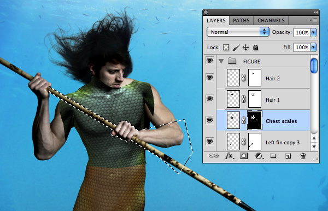Toggle Lock all padlock icon

coord(255,48)
